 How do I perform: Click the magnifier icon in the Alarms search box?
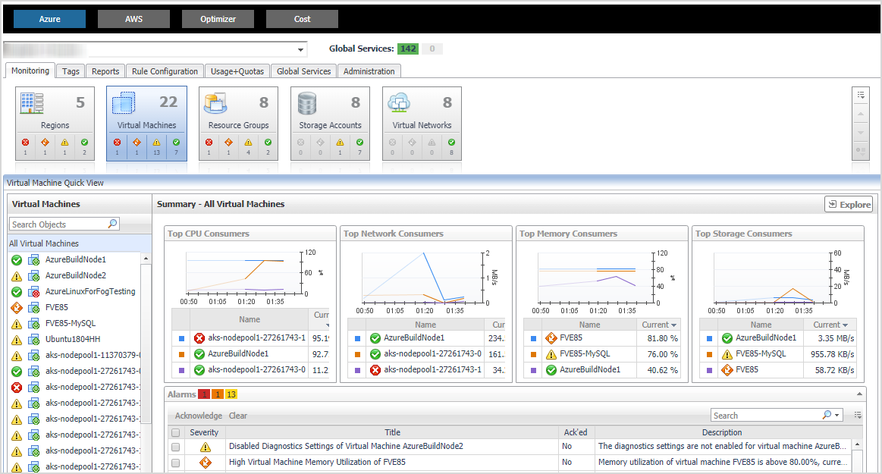827,415
